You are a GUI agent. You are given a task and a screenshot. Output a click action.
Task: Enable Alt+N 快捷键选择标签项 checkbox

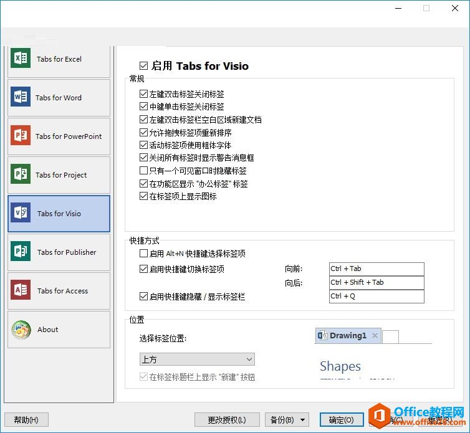[x=143, y=254]
